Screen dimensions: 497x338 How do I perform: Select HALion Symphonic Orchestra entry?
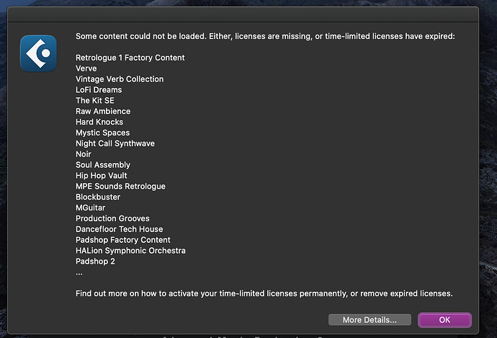(130, 251)
